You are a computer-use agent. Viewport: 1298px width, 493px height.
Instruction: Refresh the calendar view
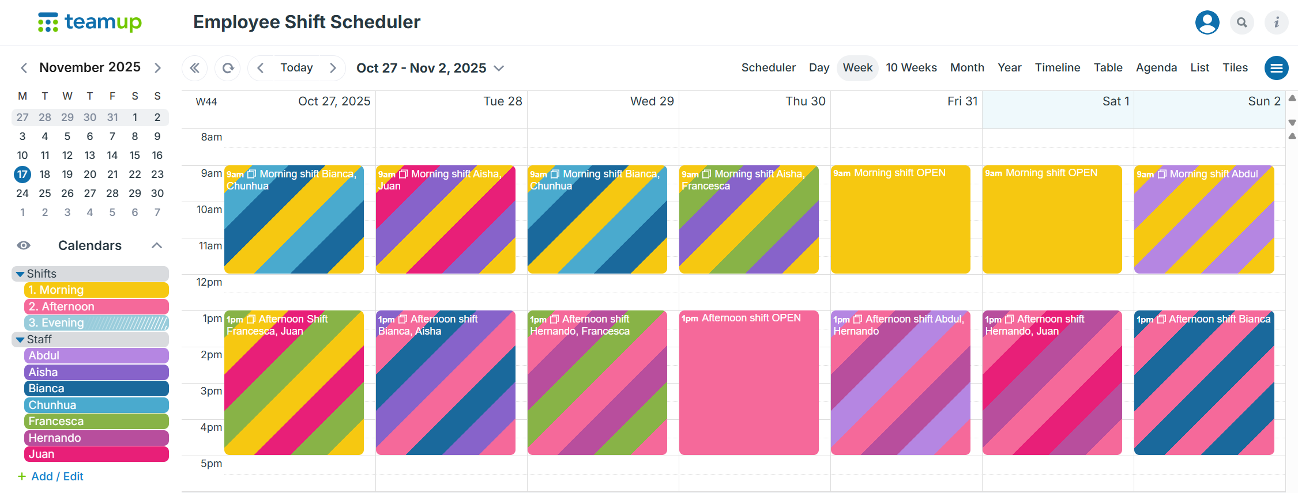coord(227,67)
